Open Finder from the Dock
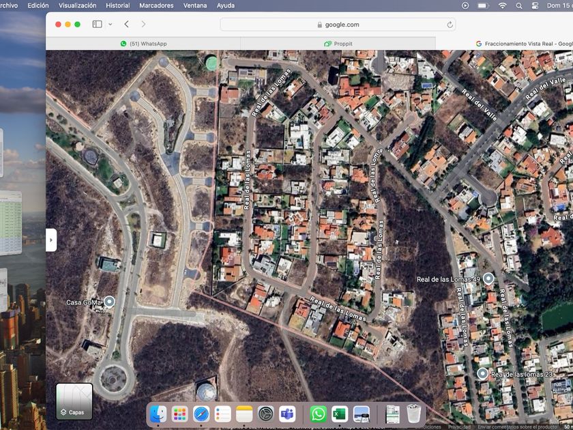Image resolution: width=573 pixels, height=430 pixels. point(158,414)
